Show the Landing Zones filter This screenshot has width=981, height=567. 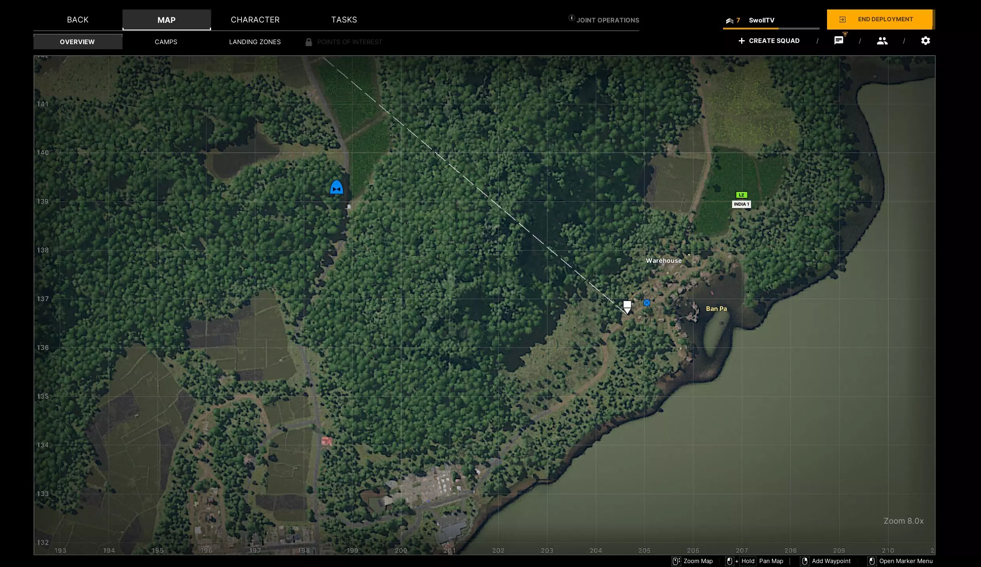point(255,42)
